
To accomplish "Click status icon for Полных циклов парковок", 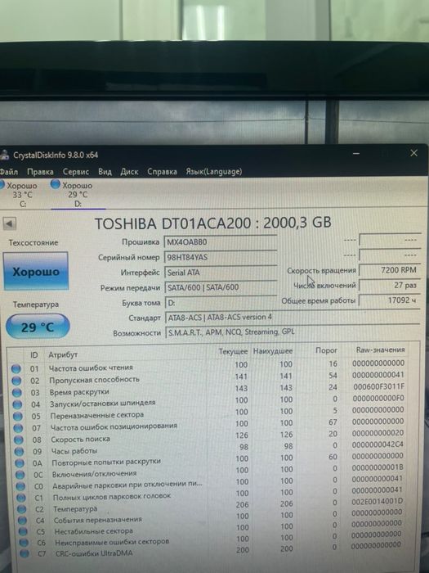I will (21, 498).
